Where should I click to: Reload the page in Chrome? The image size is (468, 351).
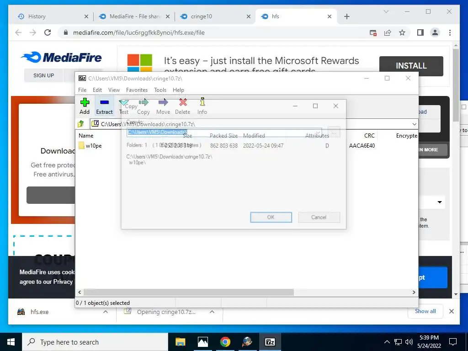[48, 32]
